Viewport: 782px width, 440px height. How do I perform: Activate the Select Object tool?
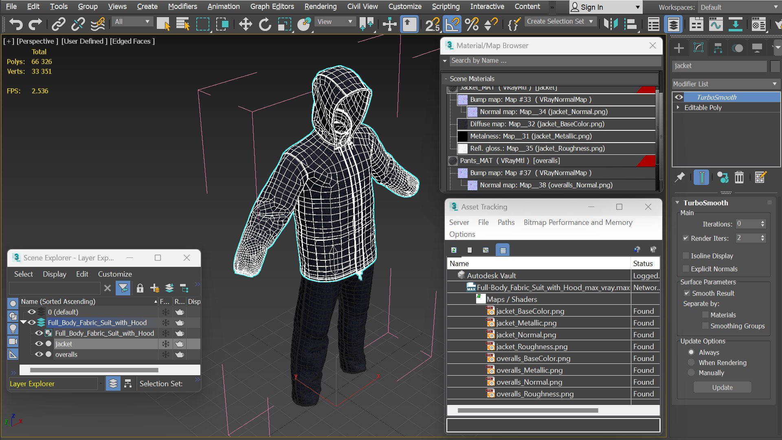pos(163,24)
